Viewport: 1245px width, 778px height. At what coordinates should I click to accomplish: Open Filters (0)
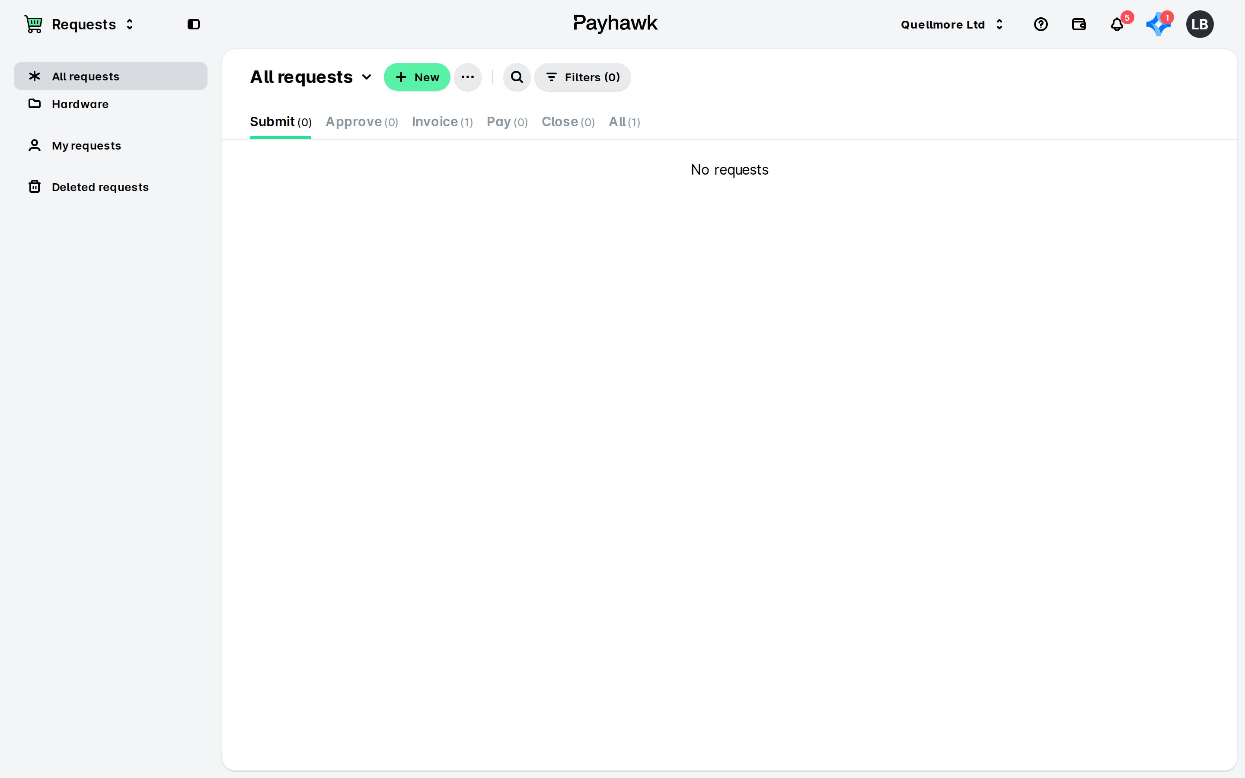[582, 77]
